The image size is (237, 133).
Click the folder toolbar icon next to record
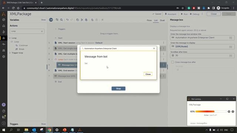(57, 20)
